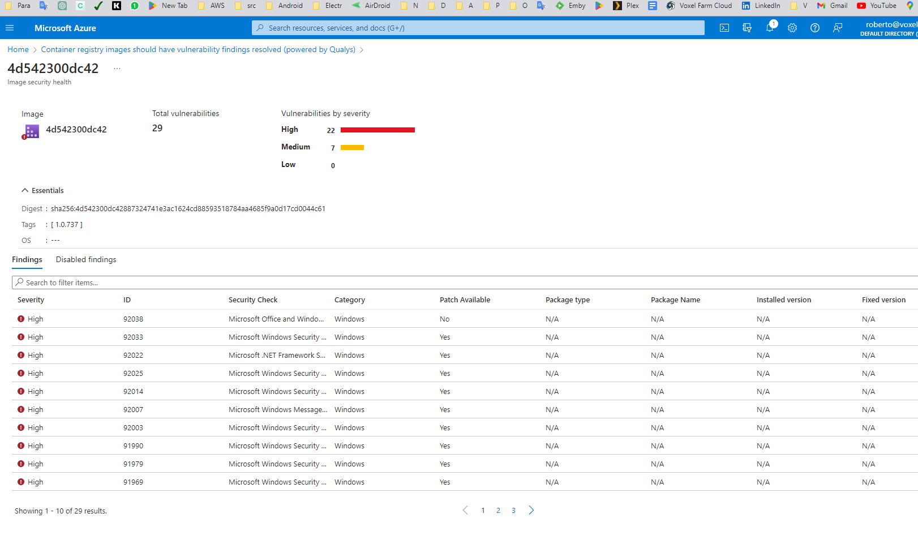
Task: Open Container registry images recommendation breadcrumb
Action: tap(198, 50)
